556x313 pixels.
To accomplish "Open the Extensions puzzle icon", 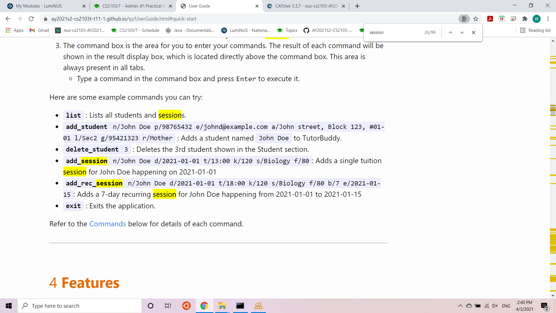I will (x=525, y=19).
